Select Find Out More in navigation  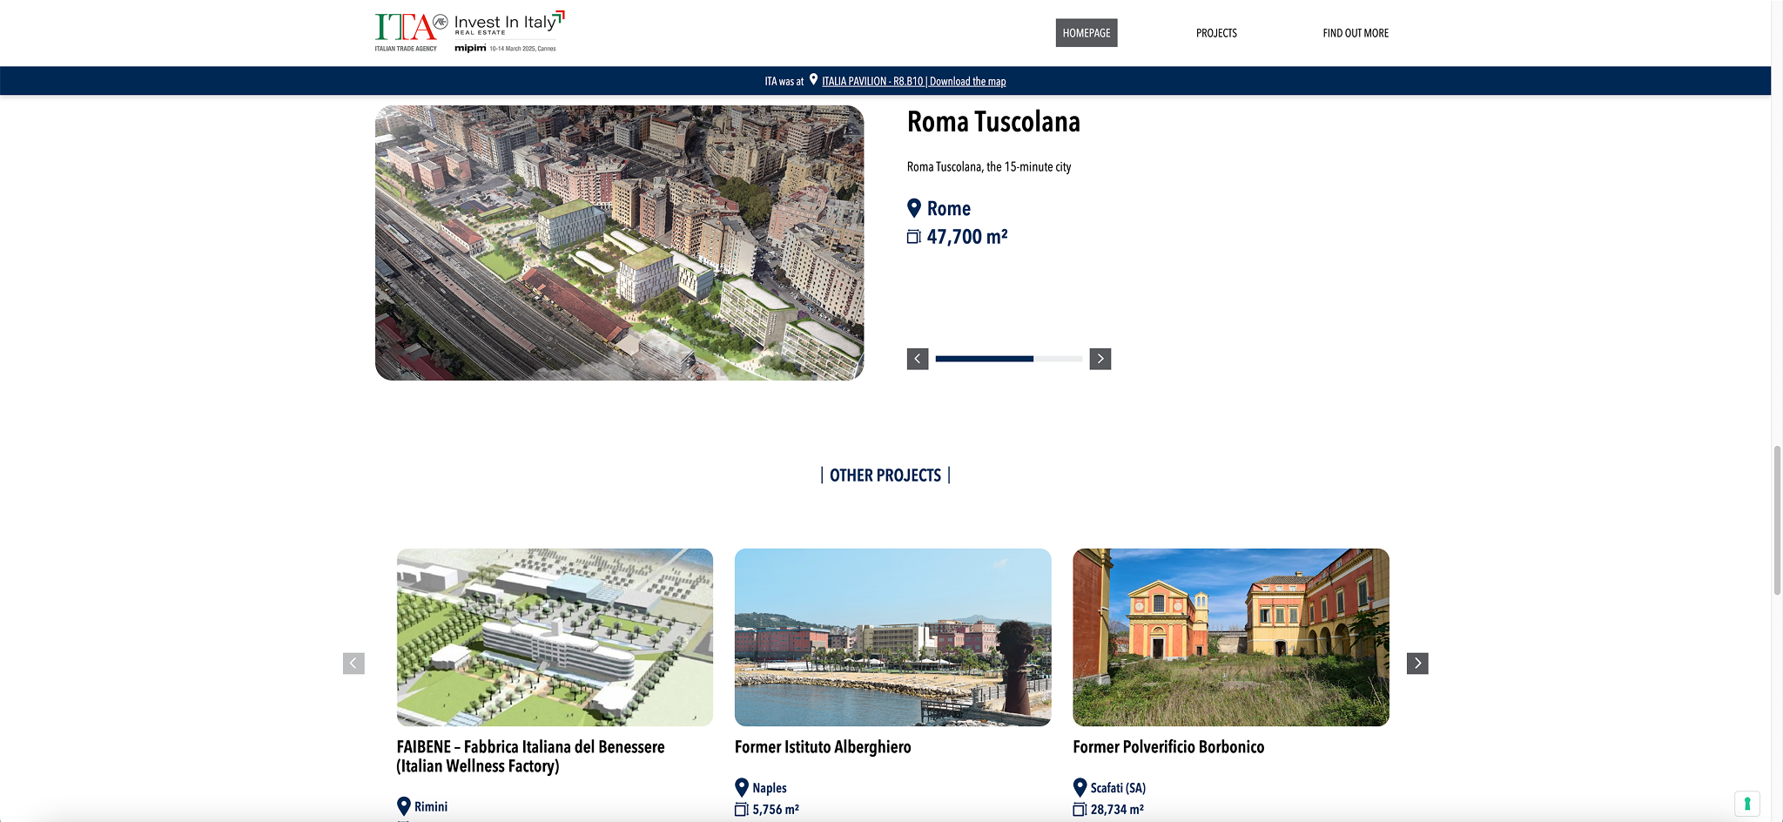click(1356, 33)
